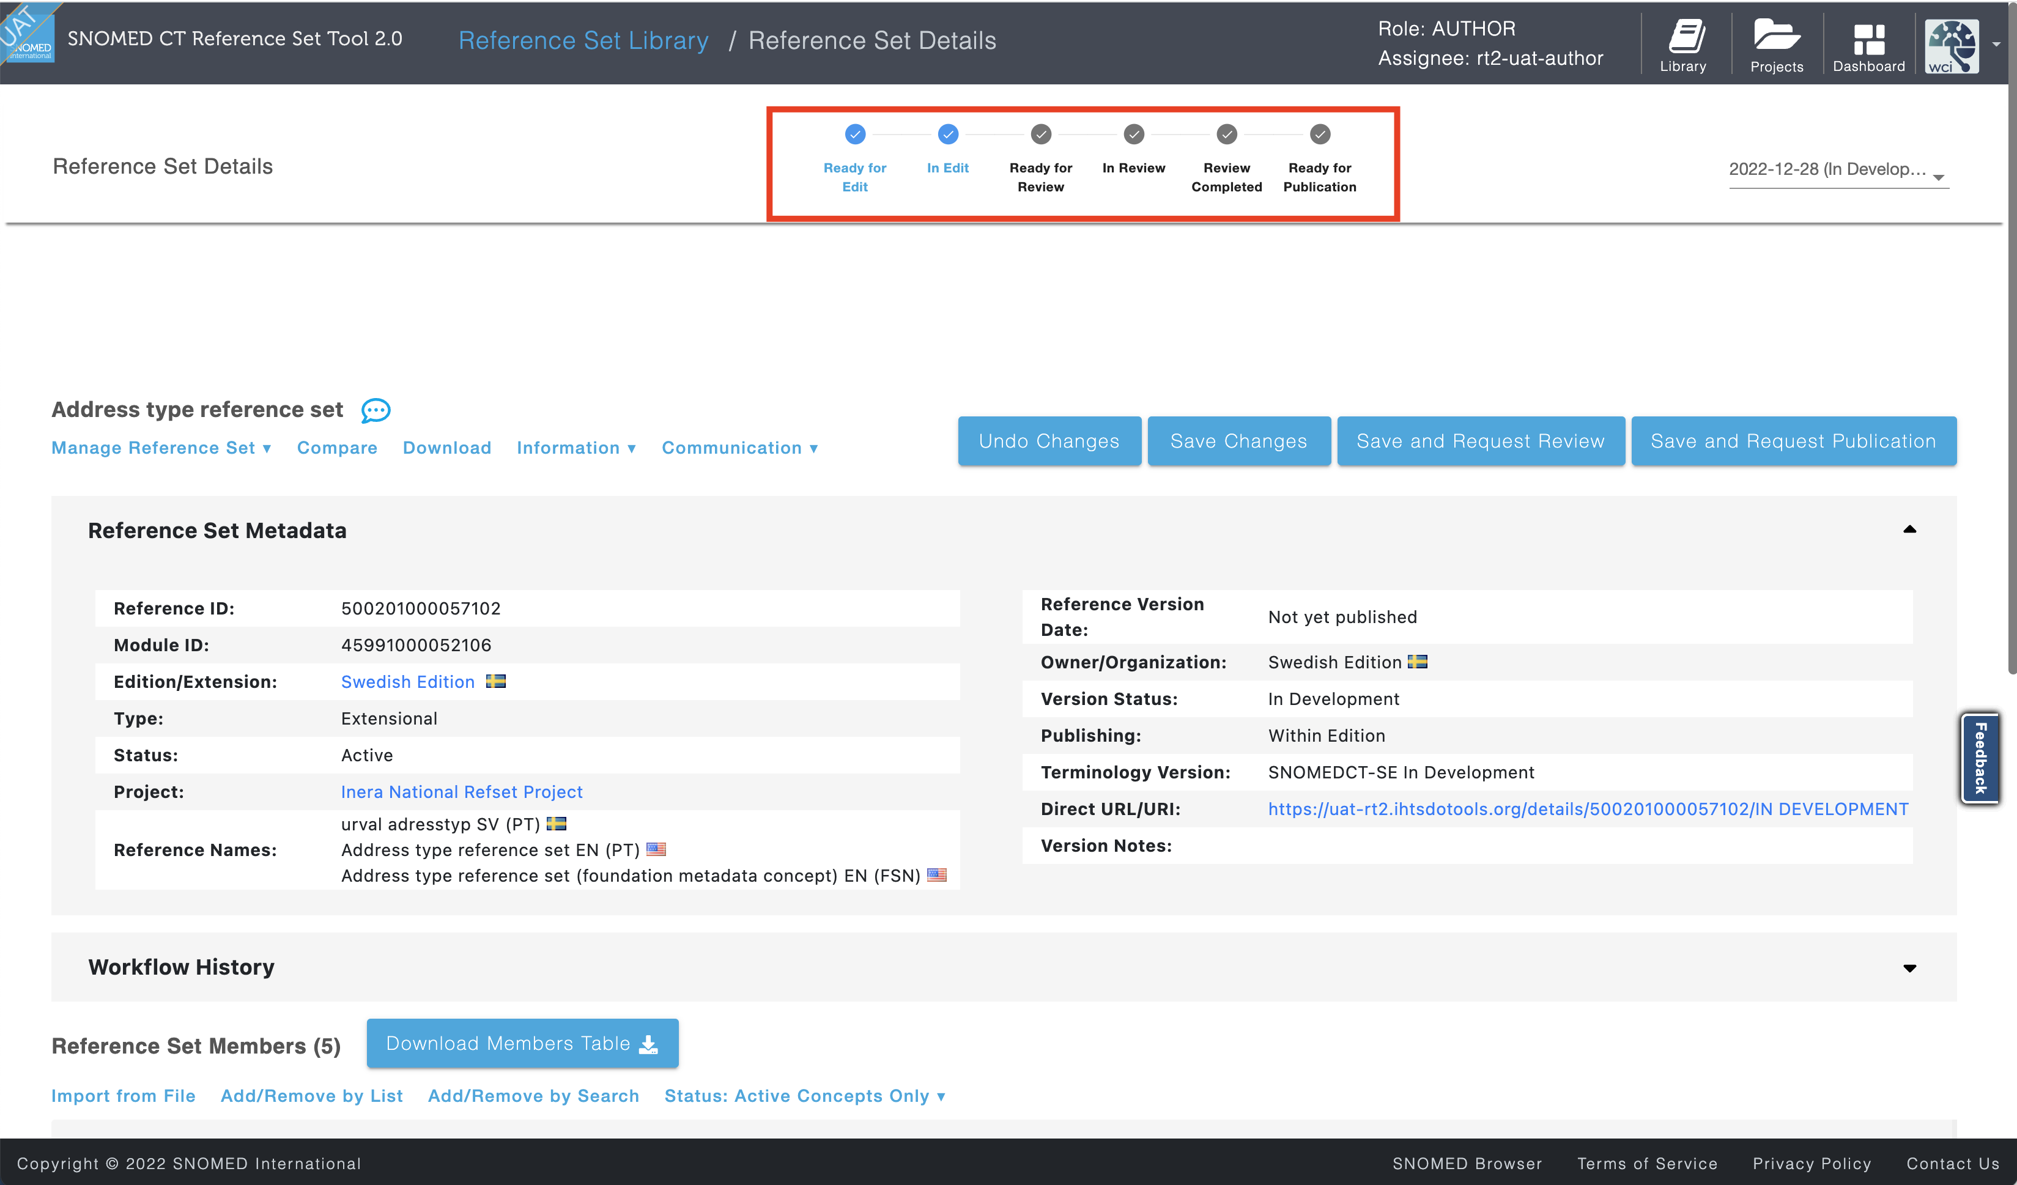Expand the Communication menu
The width and height of the screenshot is (2017, 1185).
pyautogui.click(x=739, y=447)
